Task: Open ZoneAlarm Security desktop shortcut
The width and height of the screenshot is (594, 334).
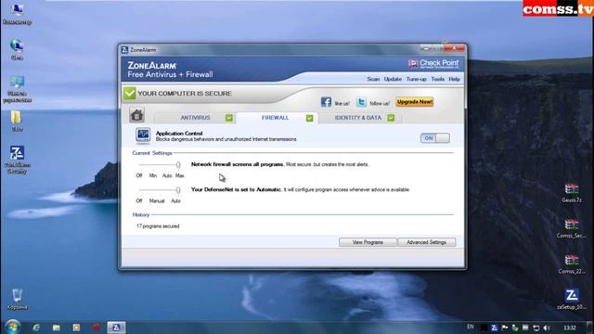Action: 17,160
